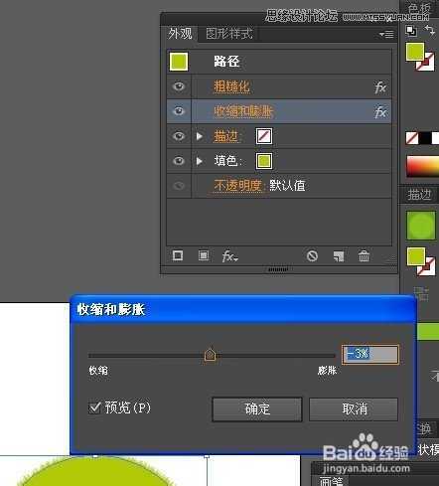
Task: Toggle visibility of the 粗糙化 effect
Action: 179,86
